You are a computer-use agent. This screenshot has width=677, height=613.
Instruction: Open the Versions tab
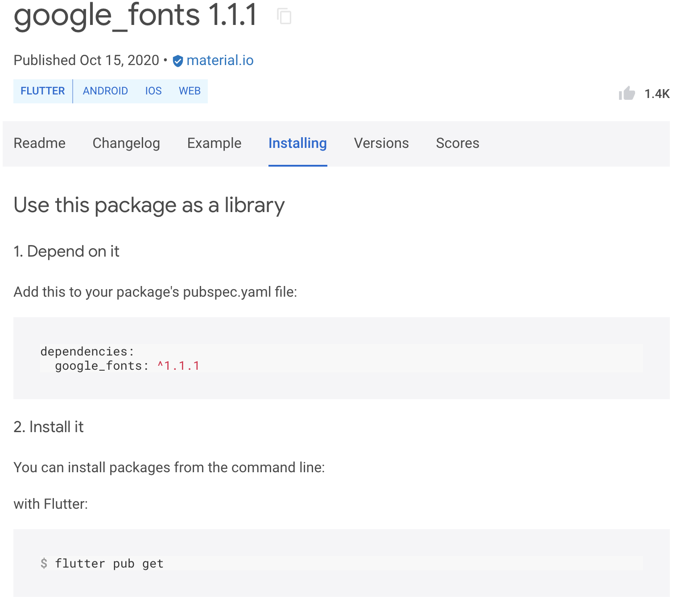tap(381, 143)
